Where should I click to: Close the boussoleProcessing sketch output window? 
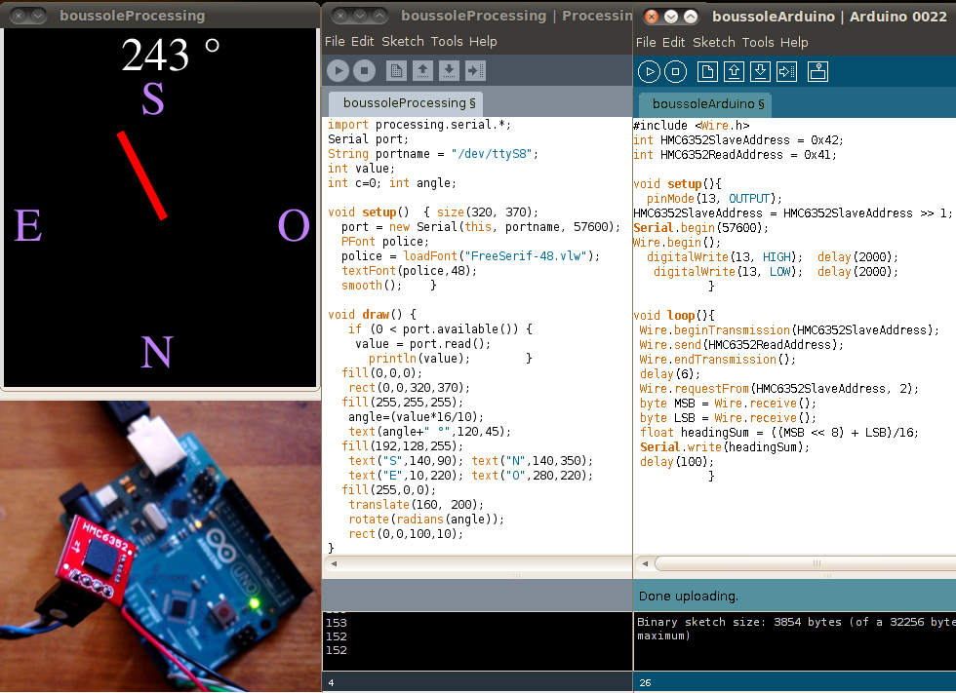click(x=19, y=16)
